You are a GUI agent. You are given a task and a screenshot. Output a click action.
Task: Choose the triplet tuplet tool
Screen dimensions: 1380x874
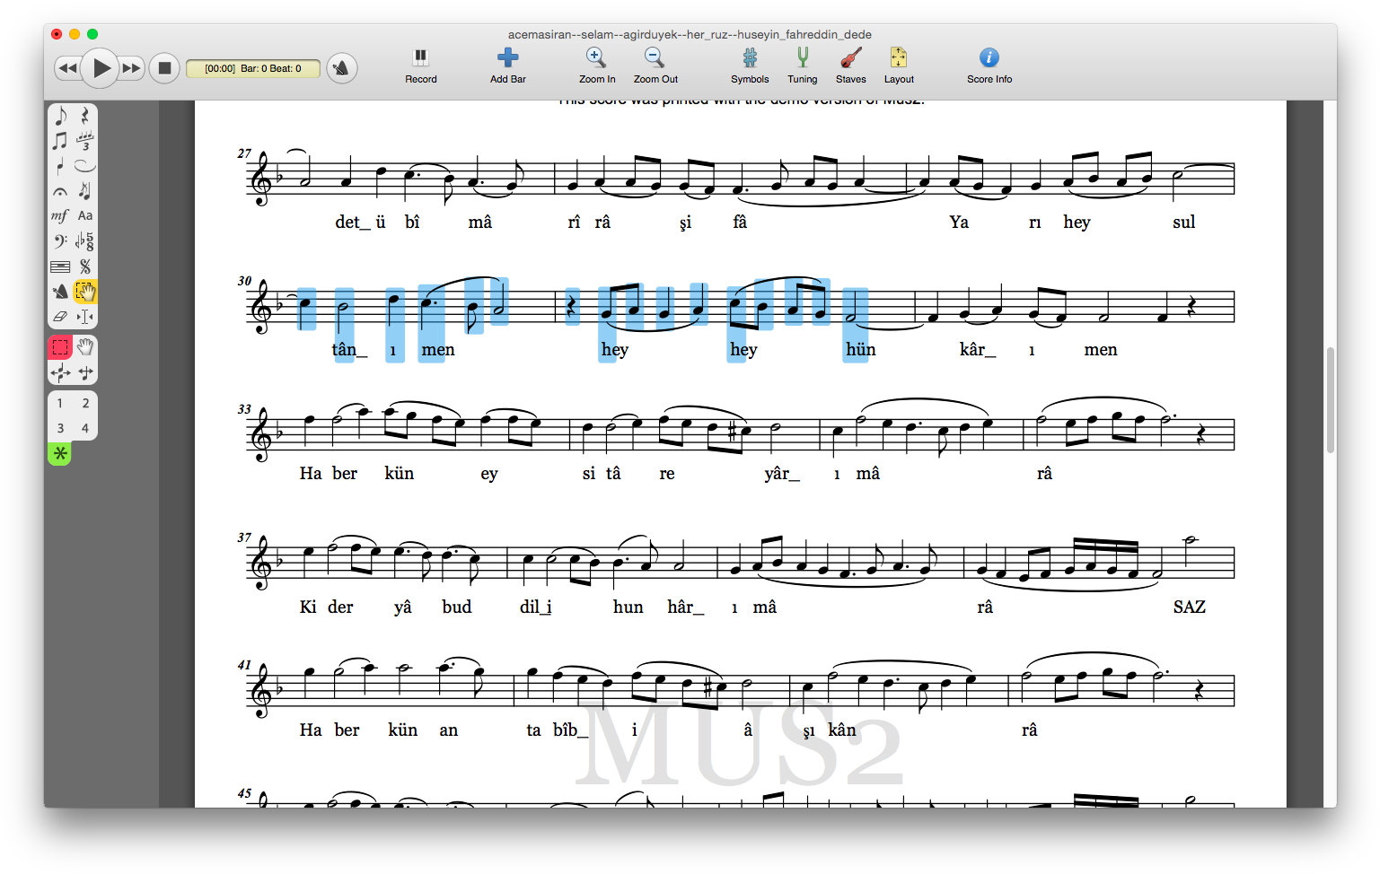(x=85, y=141)
